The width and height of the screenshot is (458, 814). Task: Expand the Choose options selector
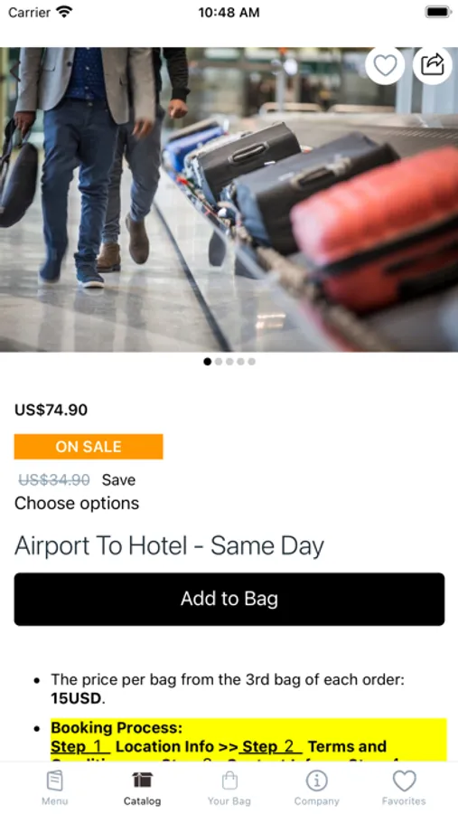[77, 503]
